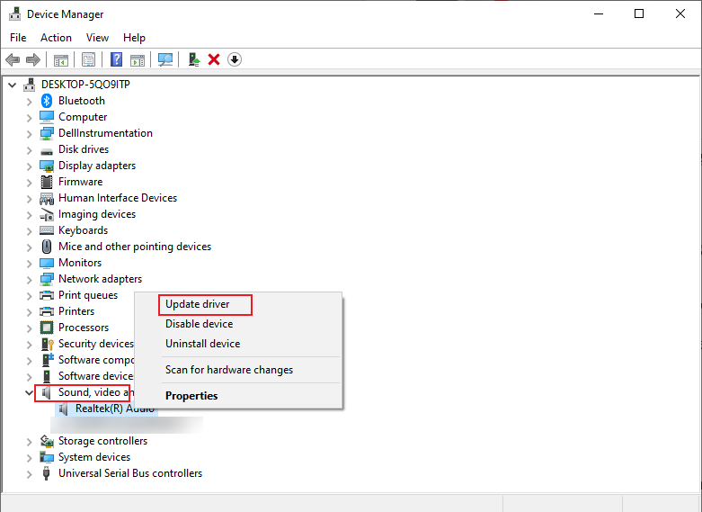The image size is (702, 512).
Task: Select the Universal Serial Bus controllers label
Action: [x=130, y=473]
